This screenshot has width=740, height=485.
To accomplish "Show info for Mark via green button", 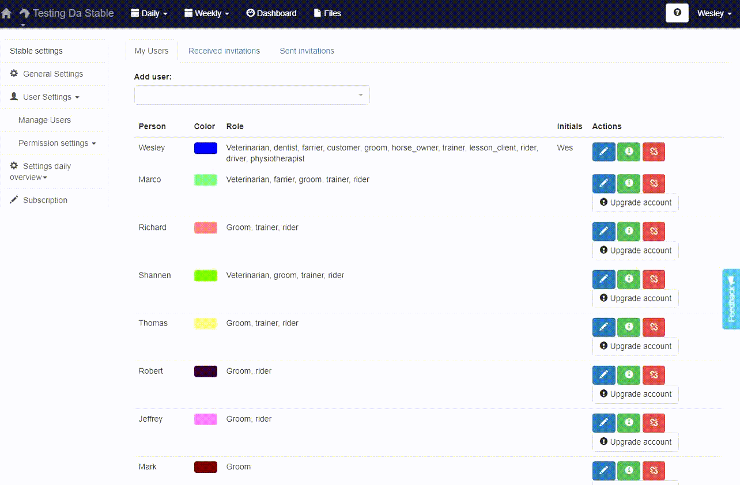I will coord(629,471).
